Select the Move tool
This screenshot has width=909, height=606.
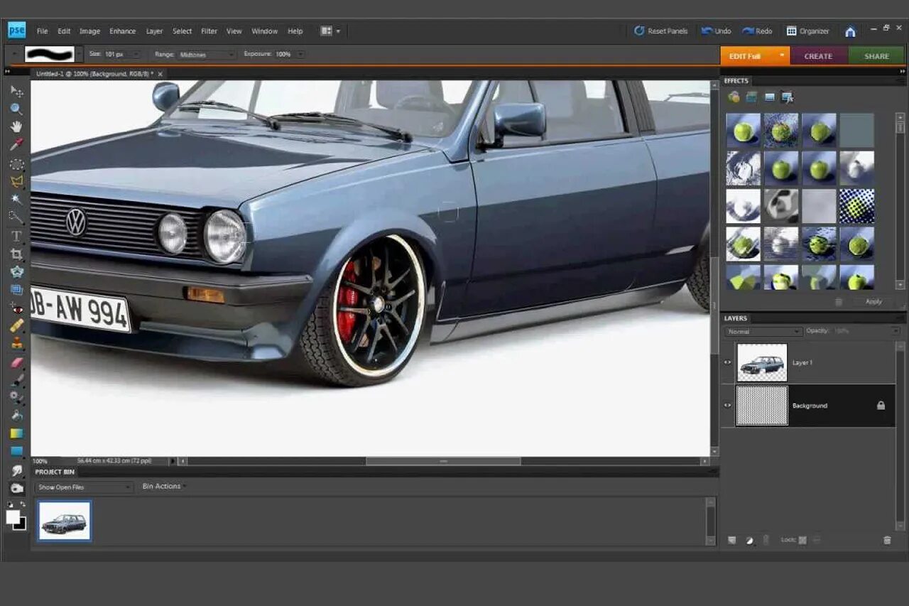pyautogui.click(x=16, y=92)
